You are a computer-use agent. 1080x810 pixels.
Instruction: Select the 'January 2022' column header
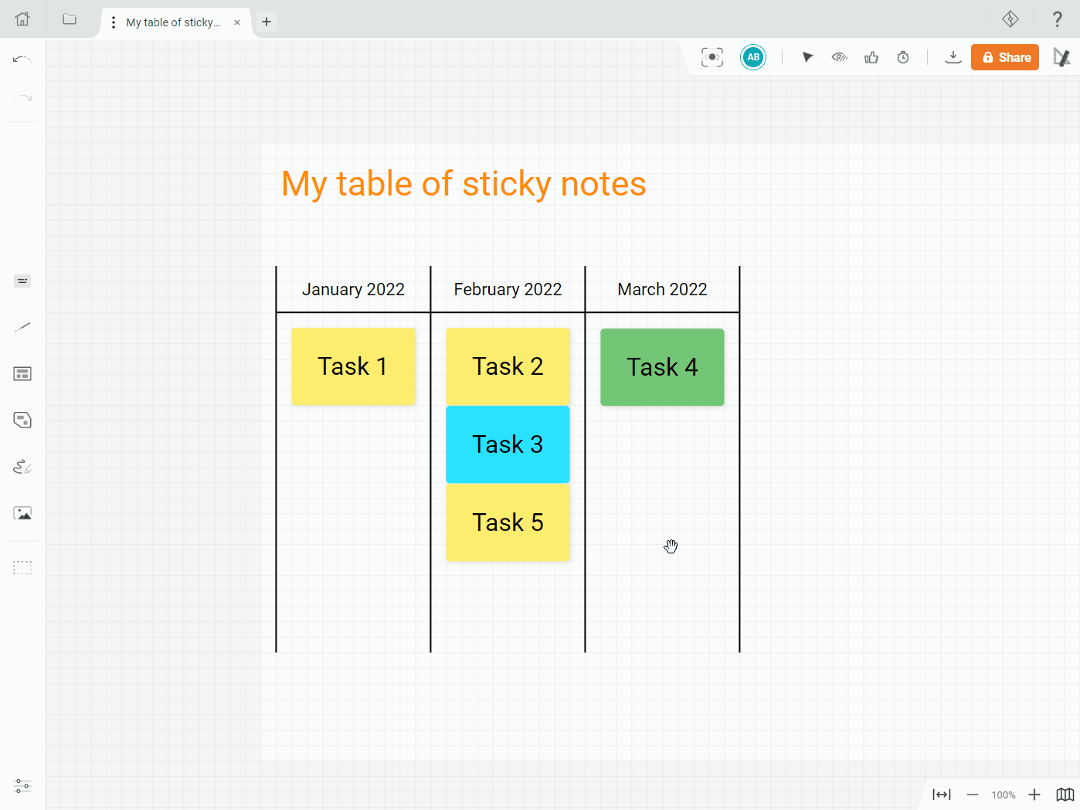click(x=353, y=289)
